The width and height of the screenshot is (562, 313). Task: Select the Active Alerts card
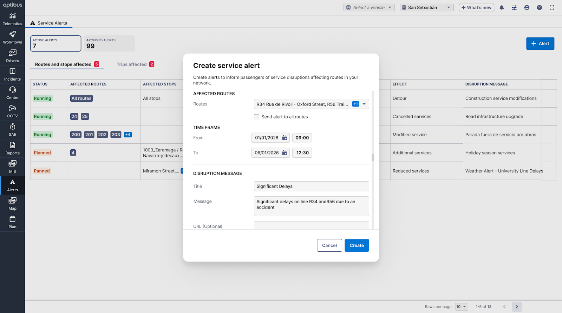click(x=55, y=43)
